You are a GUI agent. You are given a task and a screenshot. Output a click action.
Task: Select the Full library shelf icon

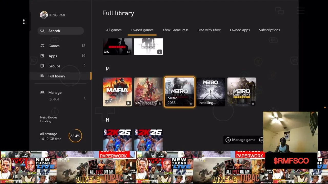(42, 76)
